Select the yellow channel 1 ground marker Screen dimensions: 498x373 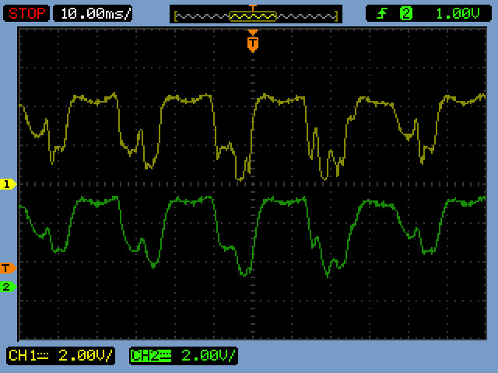(x=8, y=184)
